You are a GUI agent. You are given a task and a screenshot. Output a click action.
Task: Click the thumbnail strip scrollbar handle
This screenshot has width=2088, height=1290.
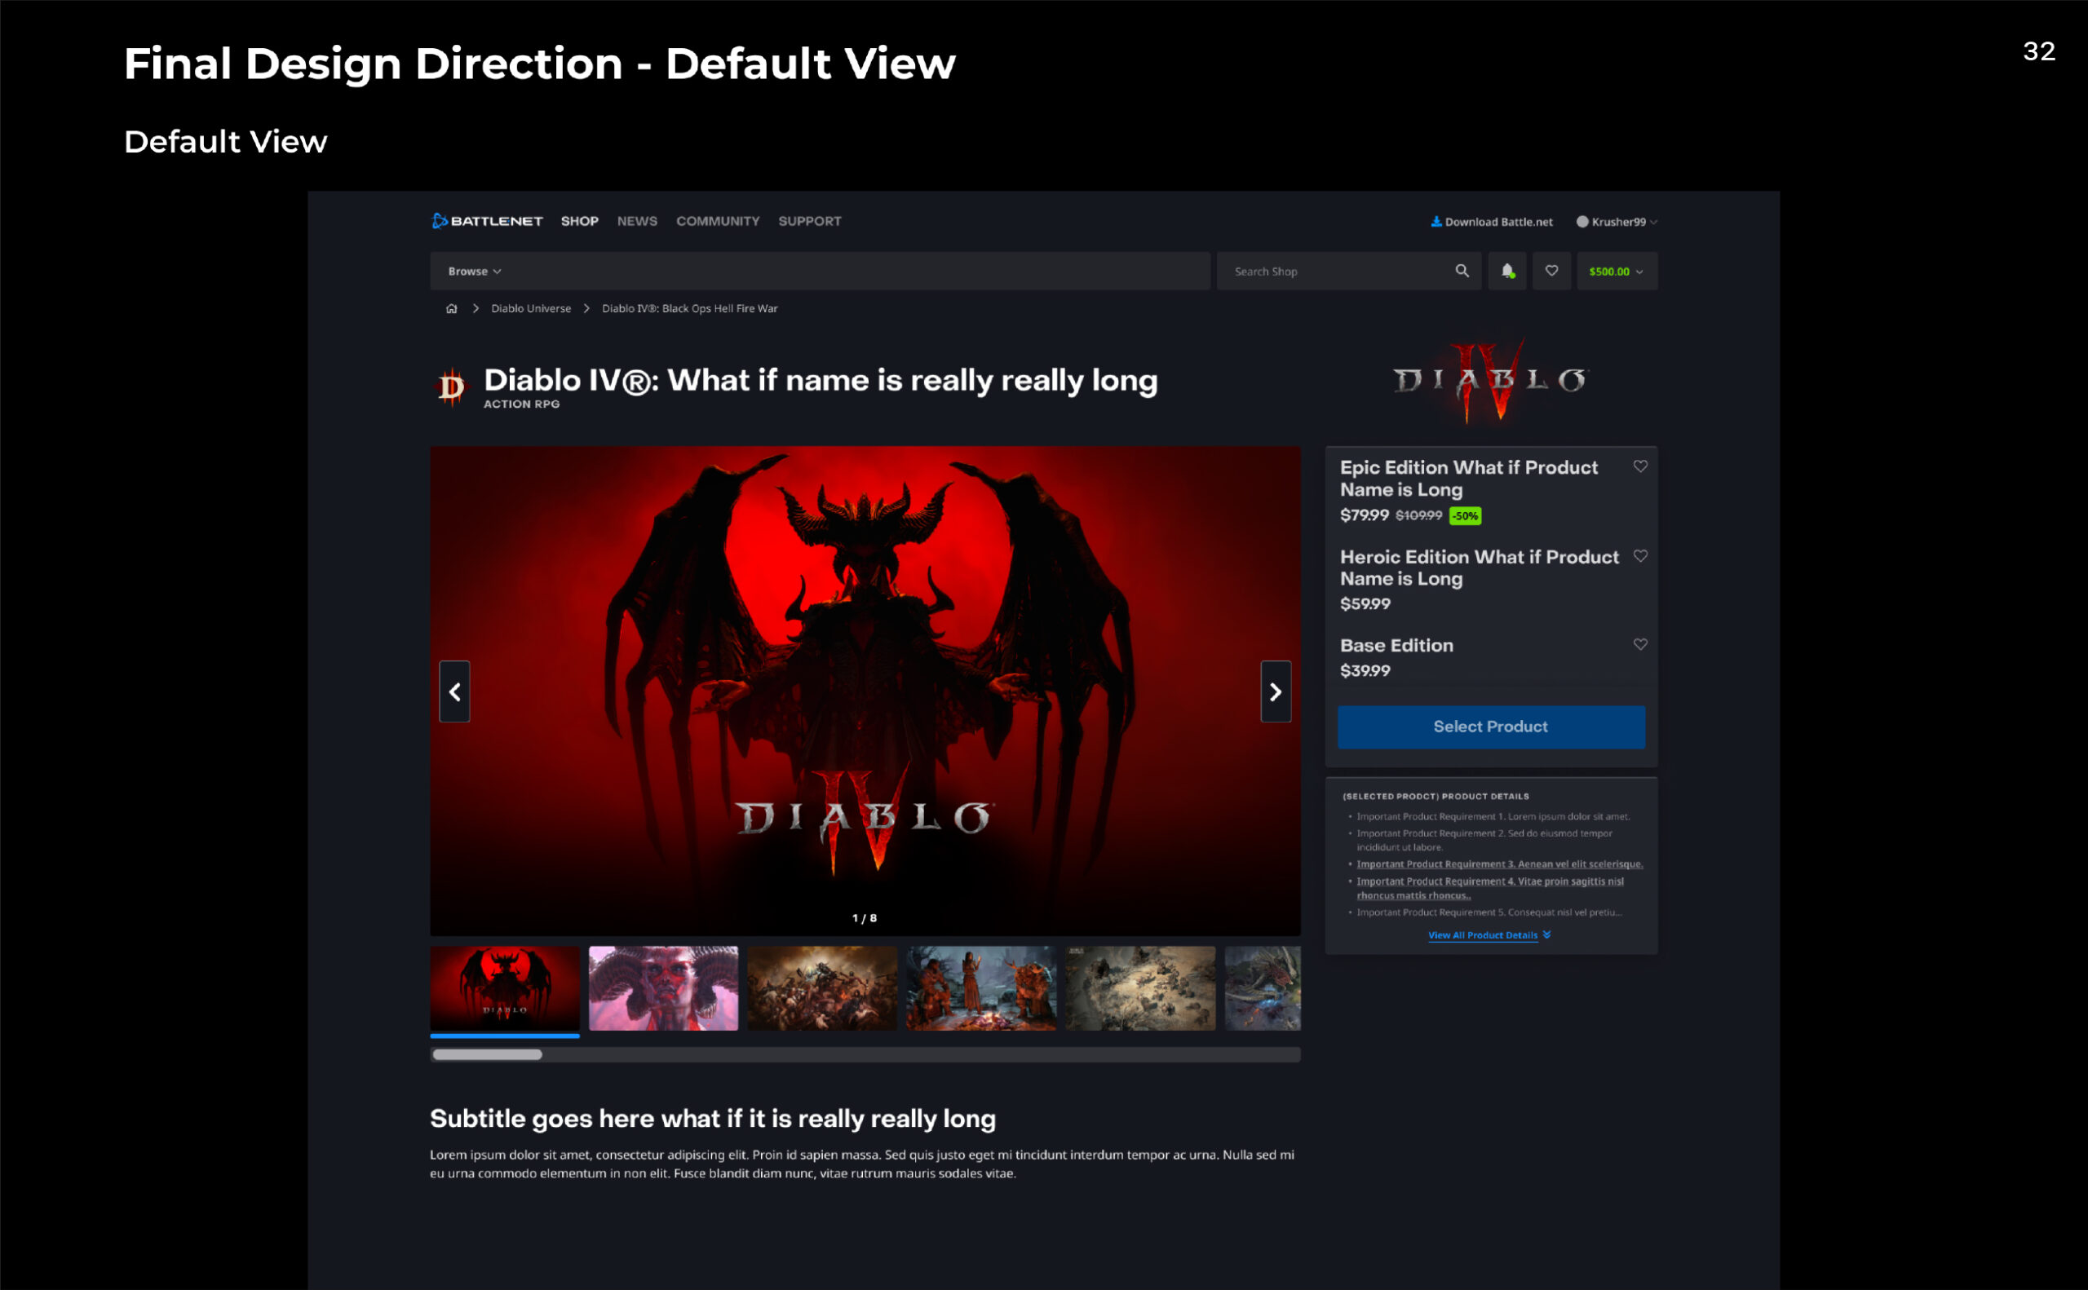coord(486,1054)
